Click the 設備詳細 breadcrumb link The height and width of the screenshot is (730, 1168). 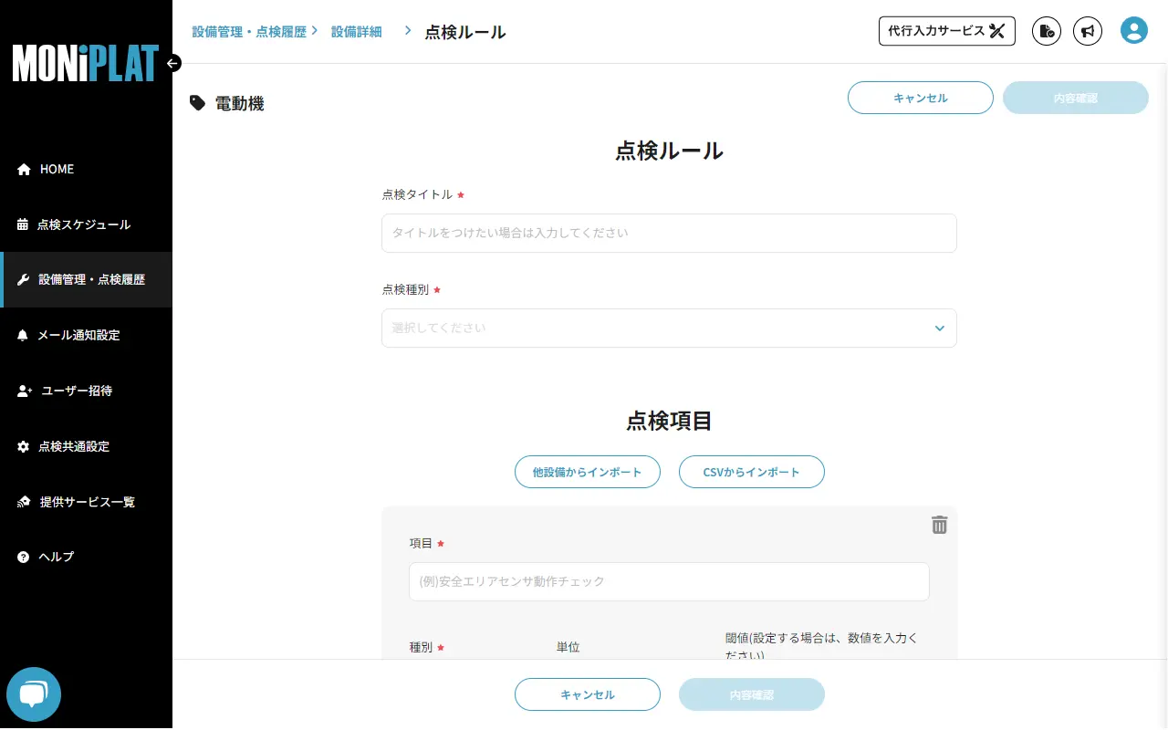click(357, 30)
